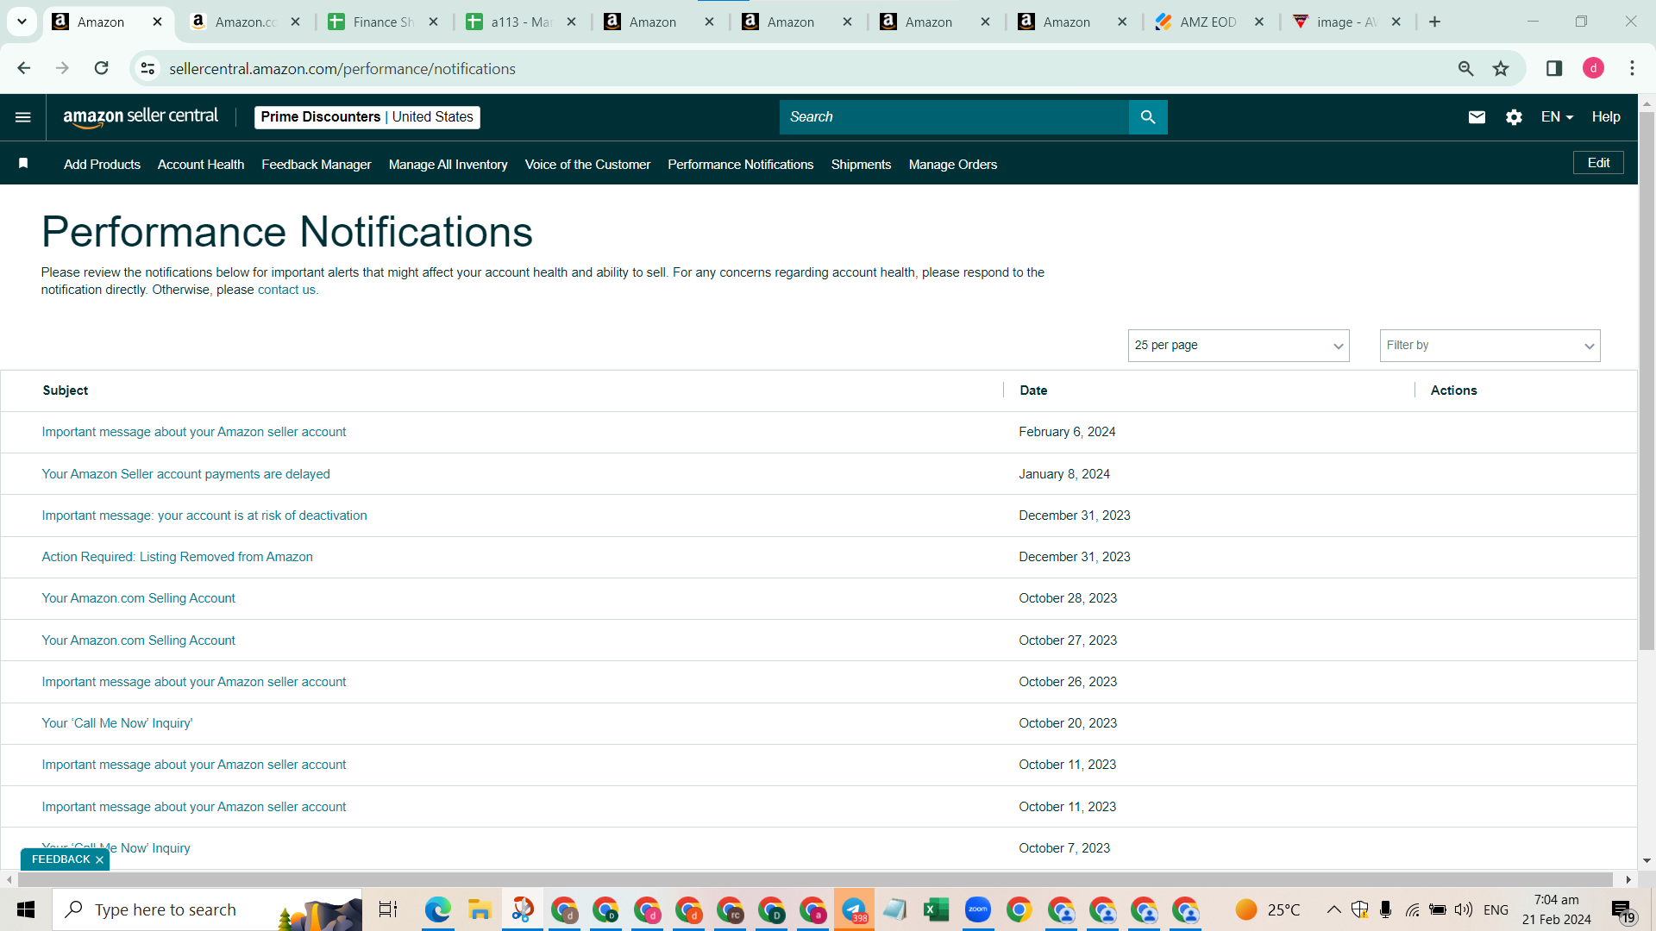This screenshot has height=931, width=1656.
Task: Open the tab search dropdown arrow
Action: (22, 22)
